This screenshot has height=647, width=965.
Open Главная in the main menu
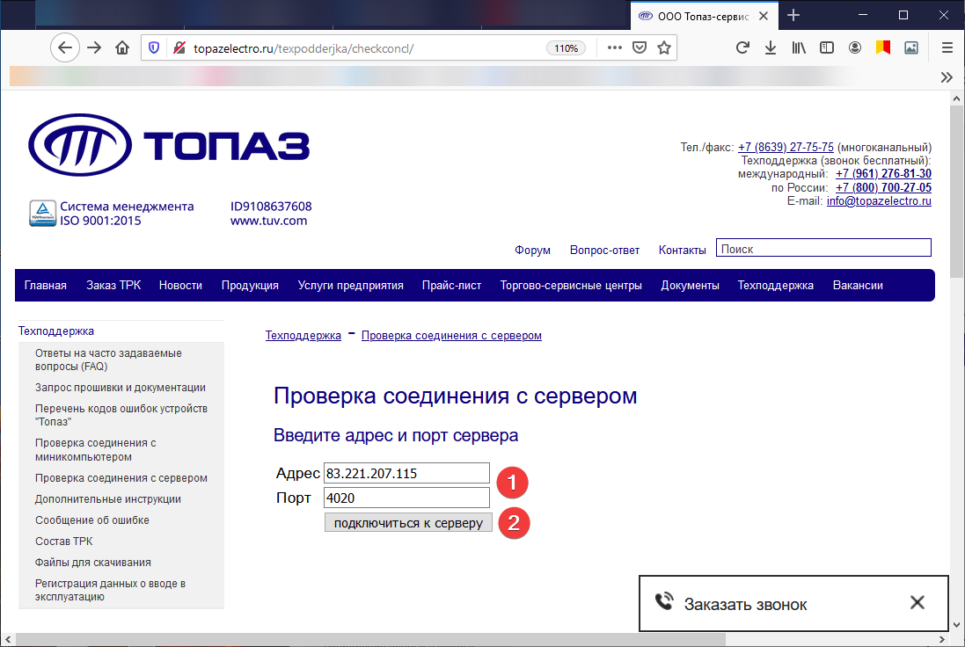[46, 286]
